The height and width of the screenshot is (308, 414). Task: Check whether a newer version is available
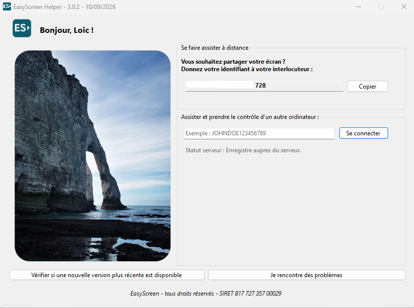[107, 275]
